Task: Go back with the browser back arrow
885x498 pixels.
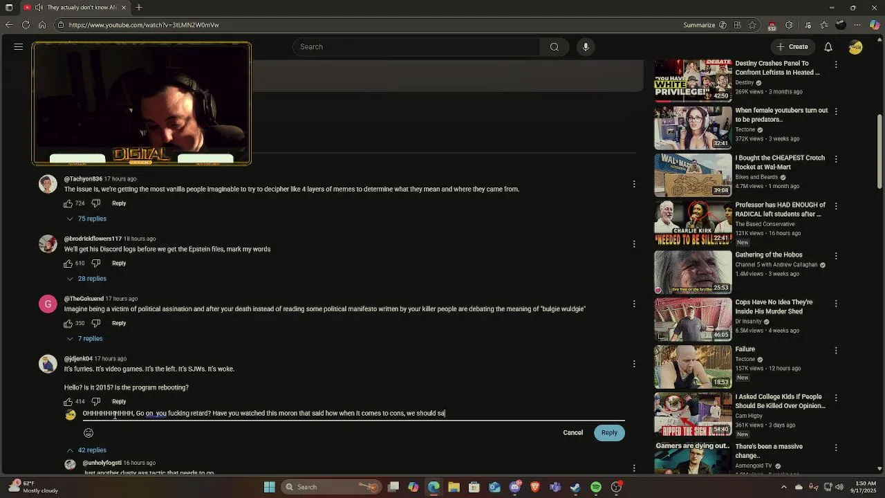Action: pyautogui.click(x=9, y=25)
